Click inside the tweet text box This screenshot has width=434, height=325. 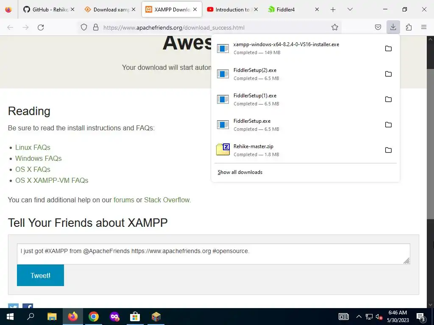tap(214, 254)
